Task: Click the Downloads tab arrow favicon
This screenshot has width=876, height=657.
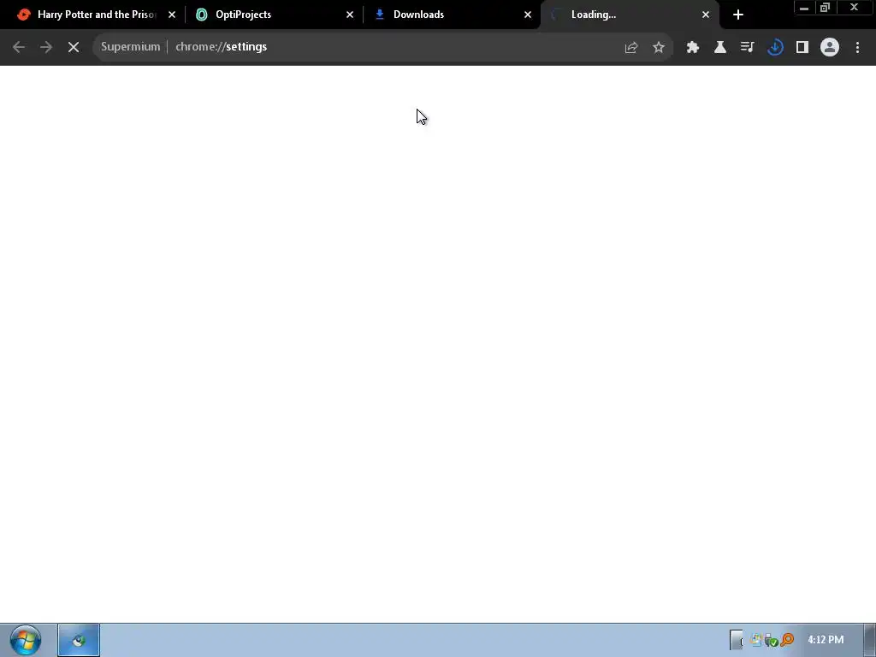Action: pos(379,15)
